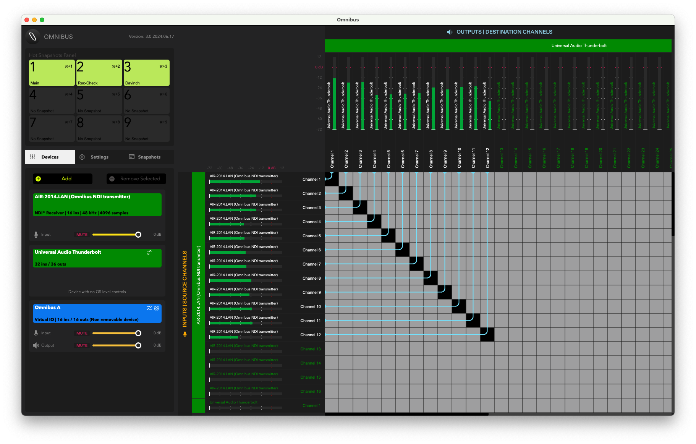
Task: Click source label Channel 16
Action: tap(311, 392)
